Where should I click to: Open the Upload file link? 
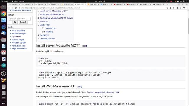point(16,37)
